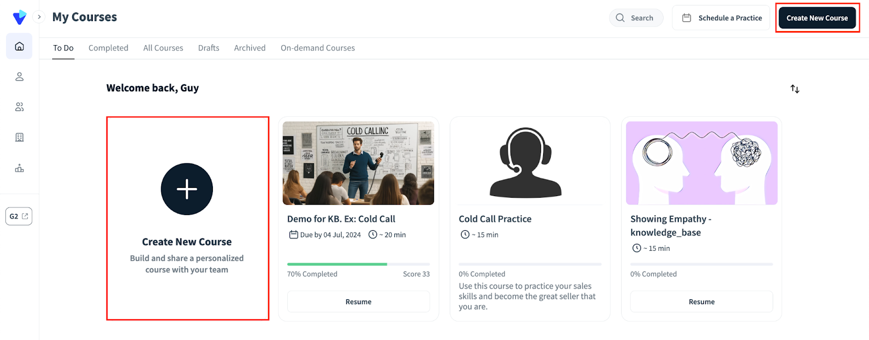Click the sort arrows icon
Screen dimensions: 869x340
click(795, 89)
